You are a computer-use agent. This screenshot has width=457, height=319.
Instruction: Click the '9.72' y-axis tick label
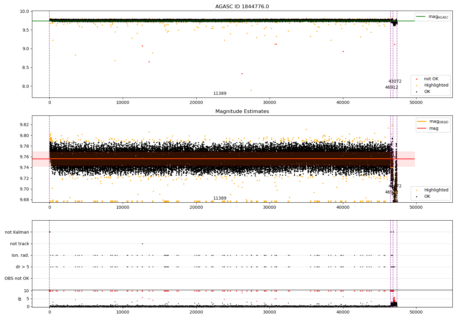(24, 178)
